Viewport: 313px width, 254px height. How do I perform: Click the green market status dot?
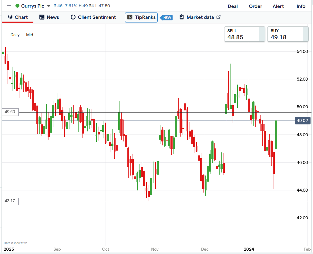point(17,6)
